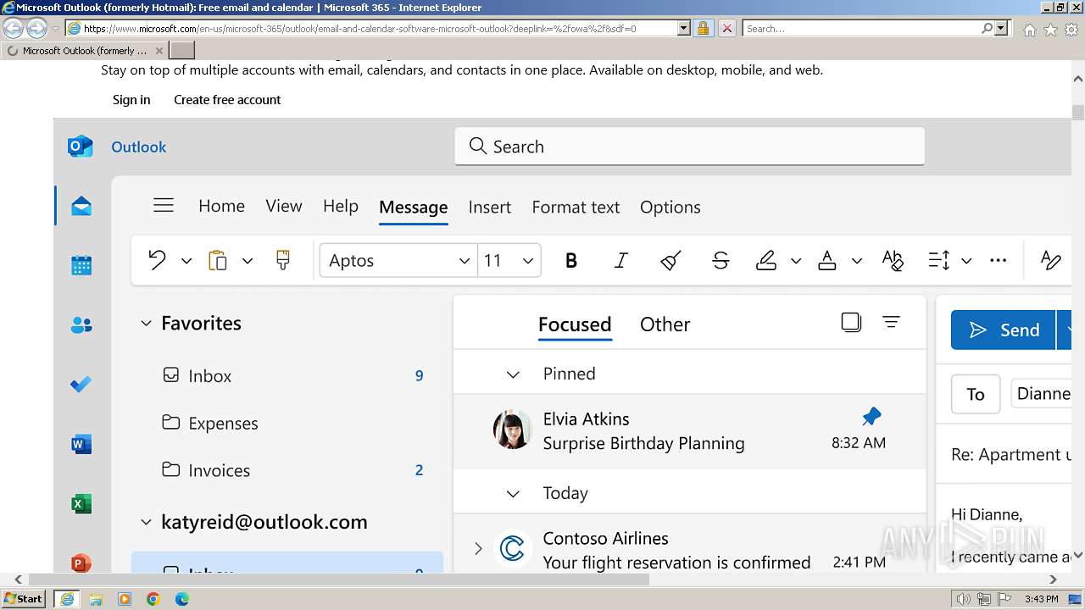Switch to the Other inbox tab
This screenshot has width=1085, height=610.
[665, 324]
